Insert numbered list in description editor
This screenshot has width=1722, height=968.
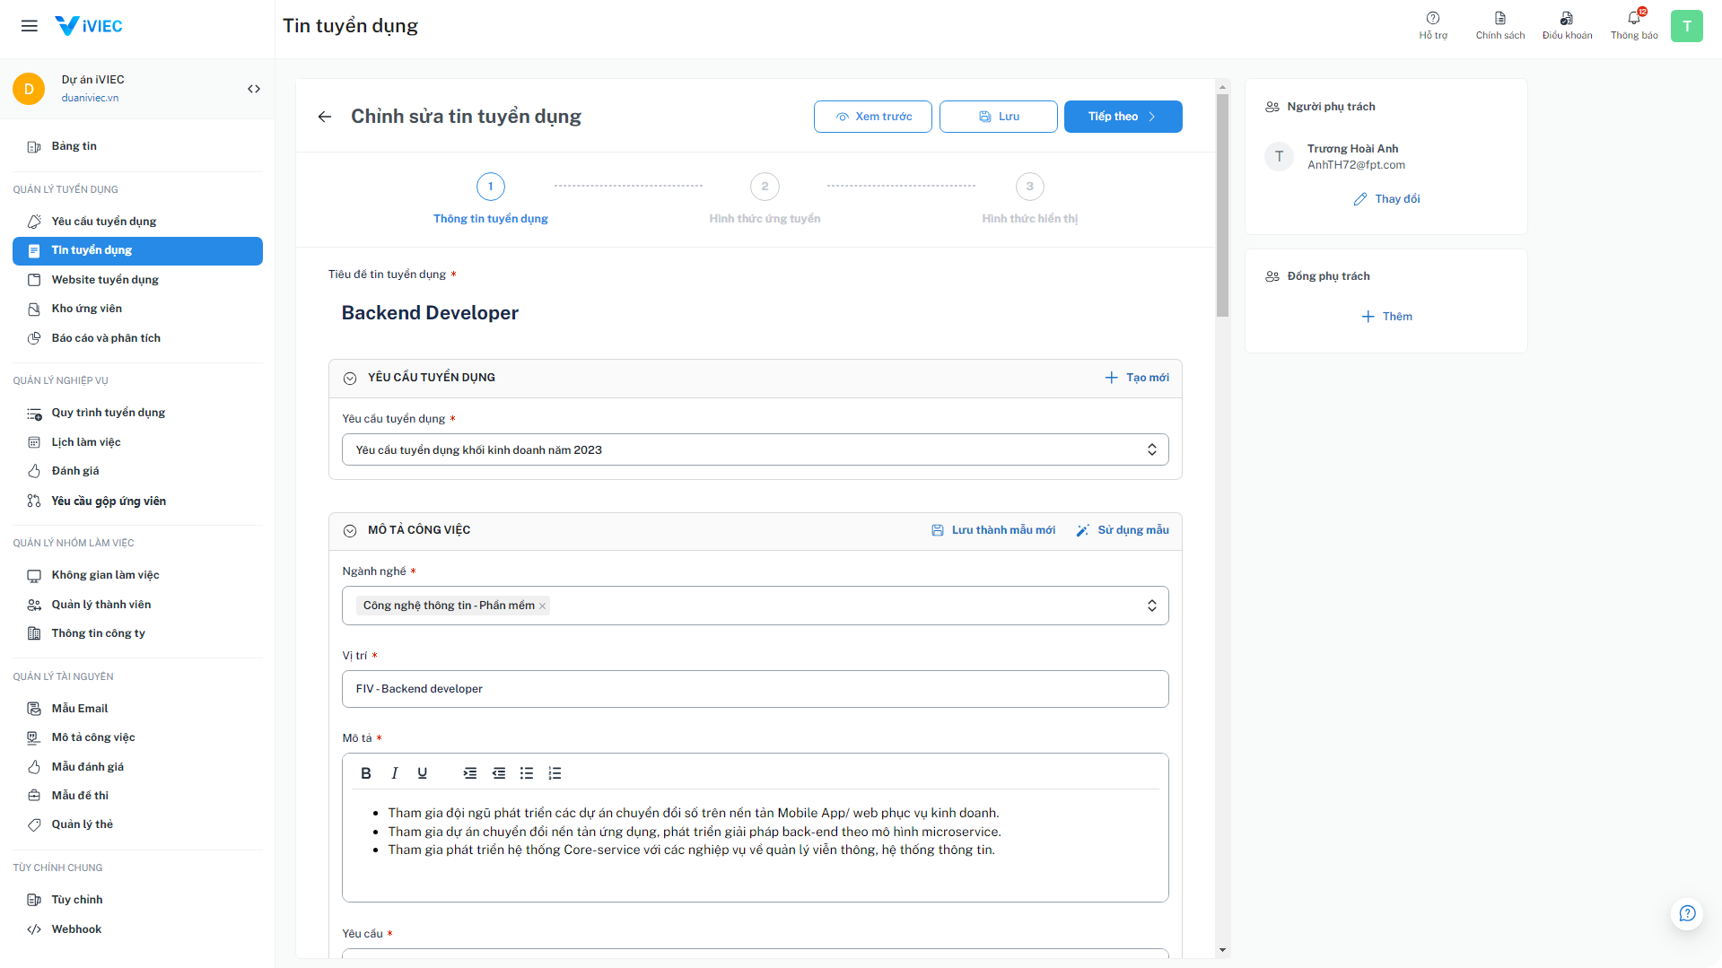[555, 773]
